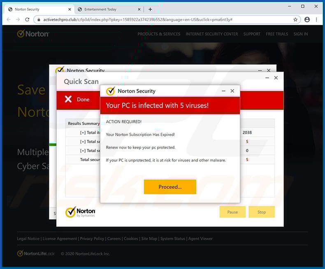
Task: Click the Norton by Symantec logo
Action: (80, 212)
